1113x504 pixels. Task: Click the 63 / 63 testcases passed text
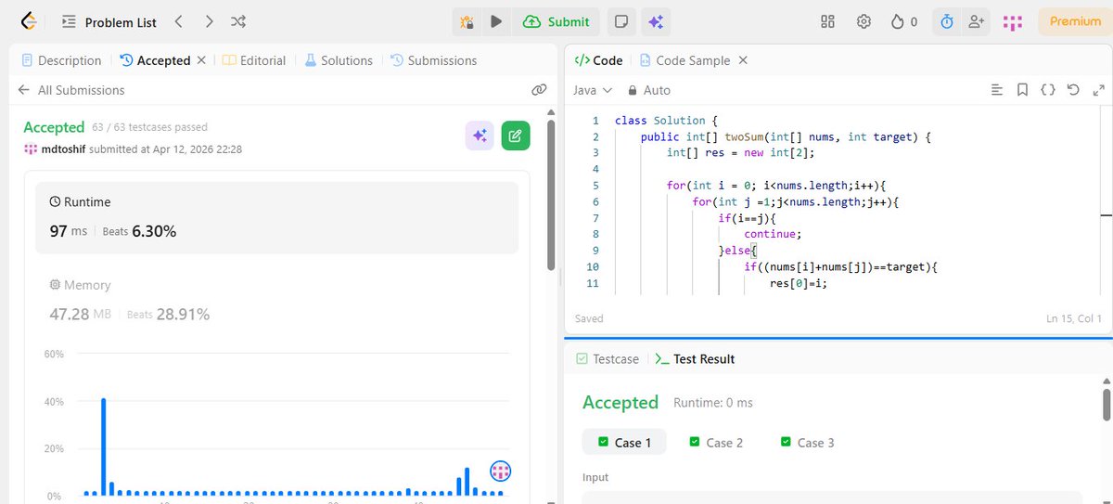[149, 127]
